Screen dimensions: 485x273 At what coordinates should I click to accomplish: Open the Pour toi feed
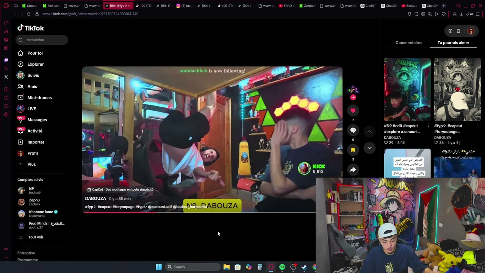(35, 53)
